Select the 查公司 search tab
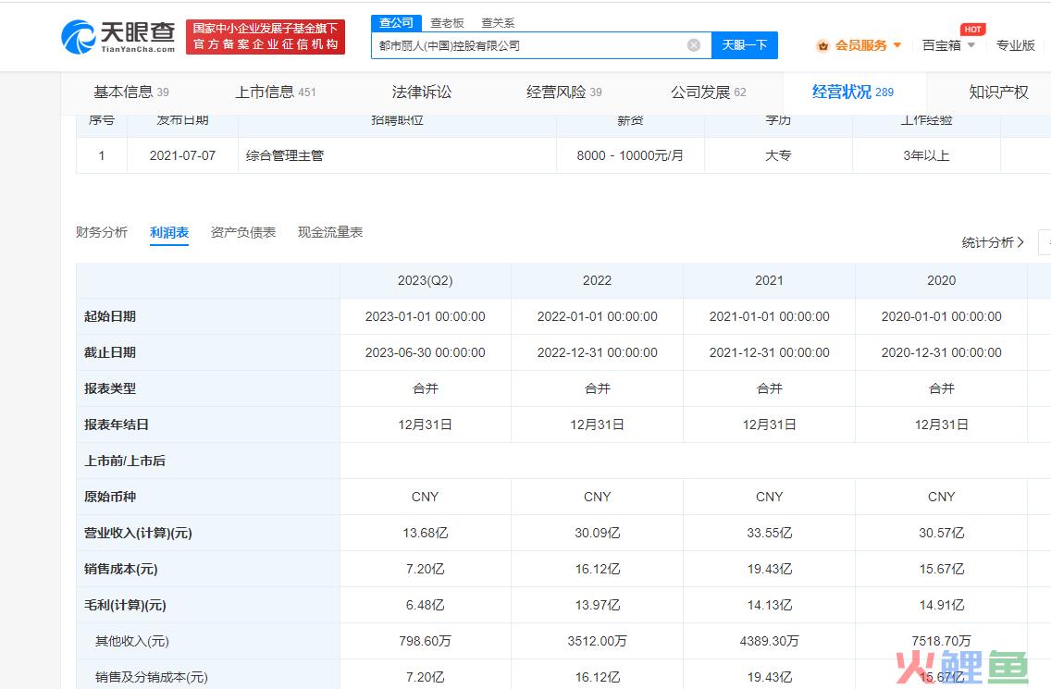This screenshot has height=689, width=1051. pos(396,22)
